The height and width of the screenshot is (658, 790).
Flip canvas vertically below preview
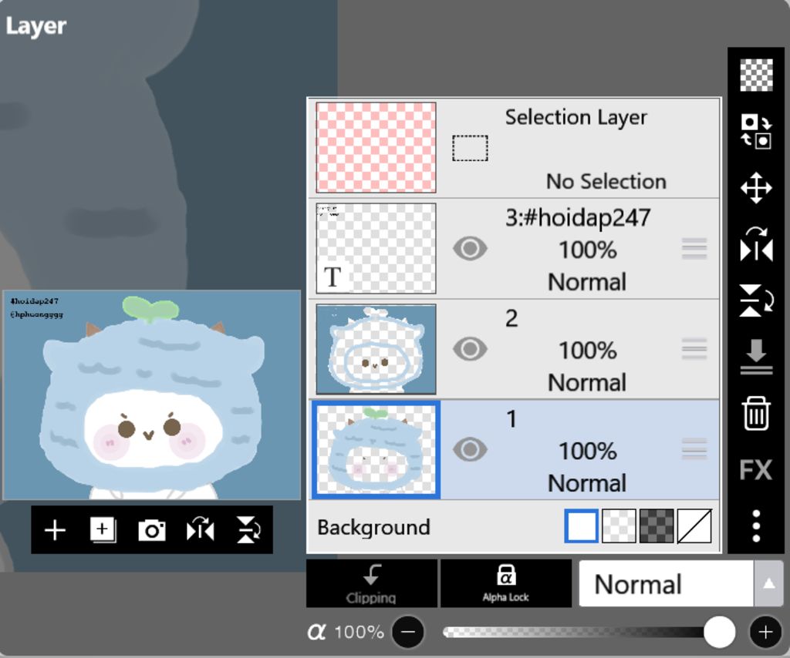pos(248,530)
